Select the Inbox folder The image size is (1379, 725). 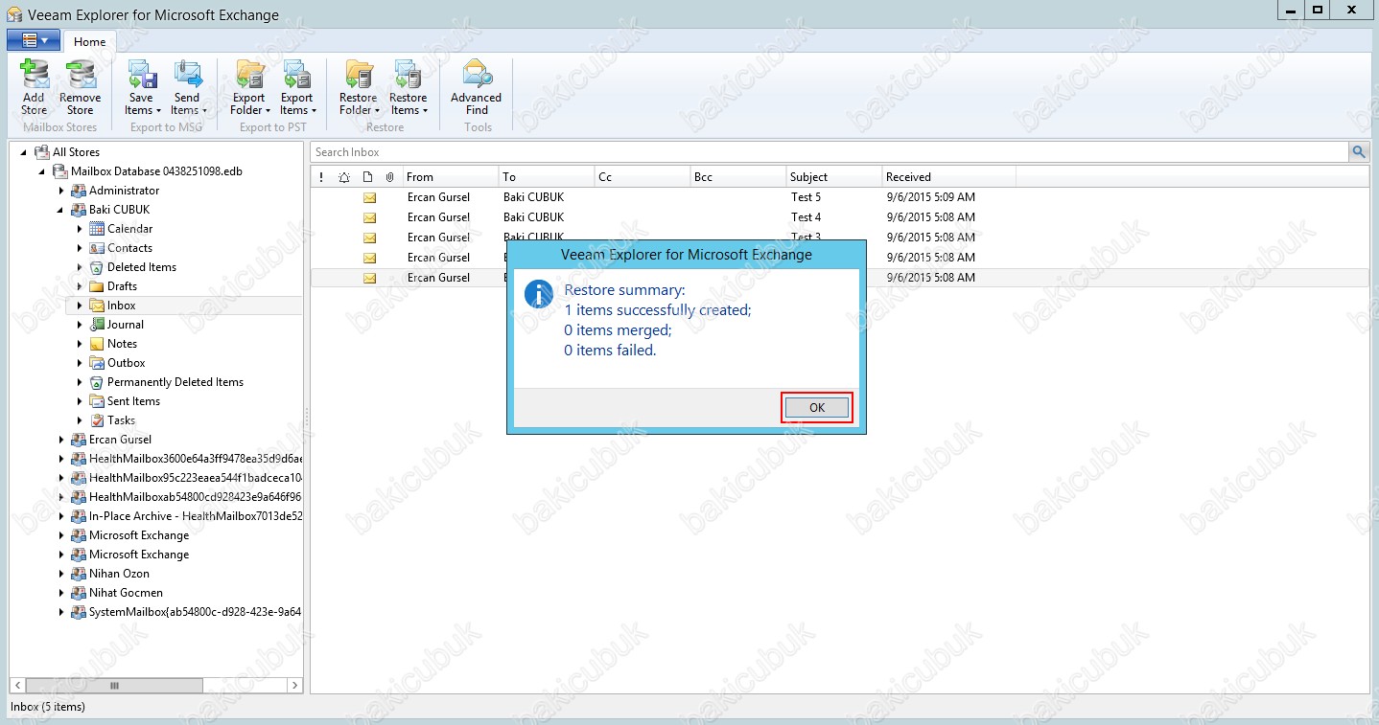point(121,306)
